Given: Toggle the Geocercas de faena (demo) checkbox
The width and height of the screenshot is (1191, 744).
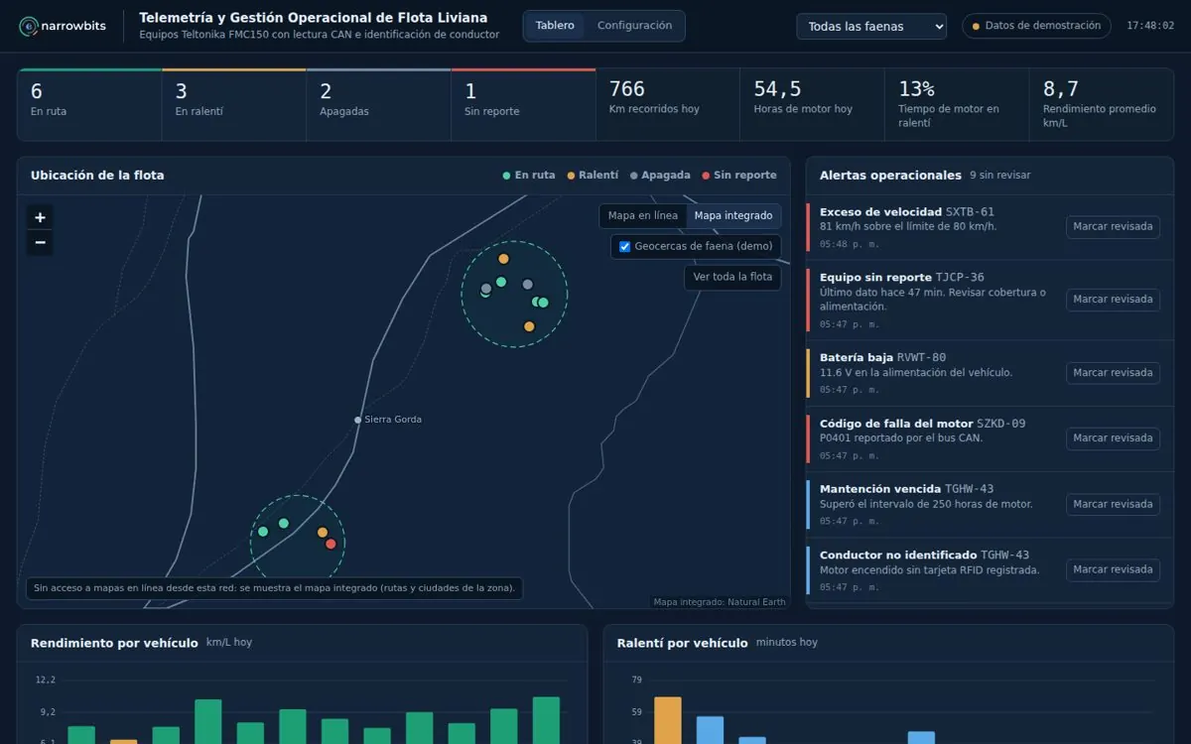Looking at the screenshot, I should coord(625,246).
